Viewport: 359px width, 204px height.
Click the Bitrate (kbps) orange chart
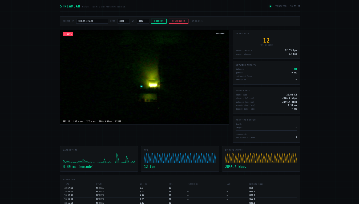click(x=261, y=158)
